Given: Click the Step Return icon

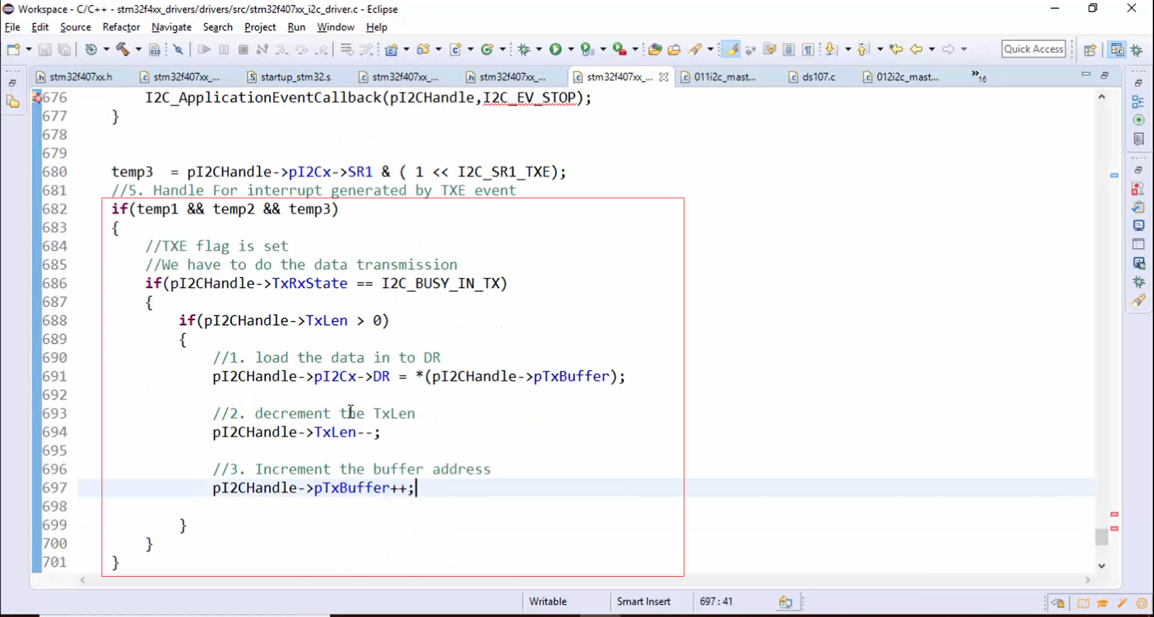Looking at the screenshot, I should pos(322,49).
